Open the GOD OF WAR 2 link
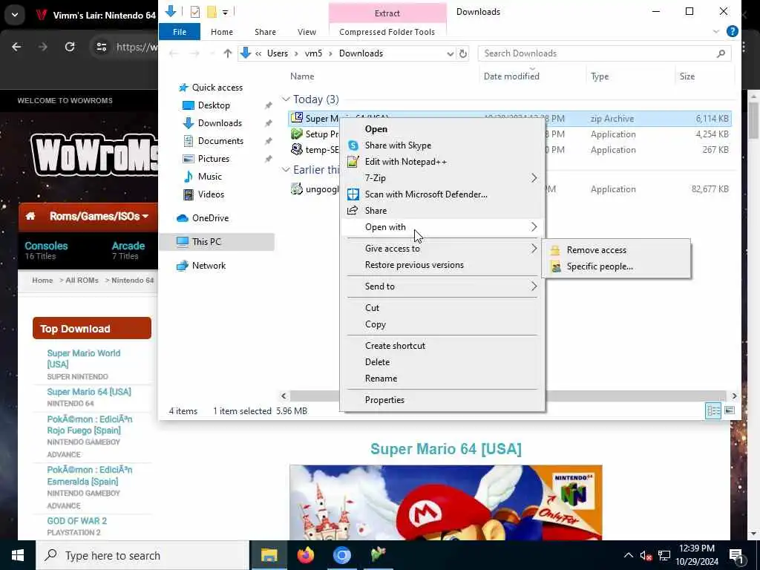This screenshot has height=570, width=760. coord(76,521)
